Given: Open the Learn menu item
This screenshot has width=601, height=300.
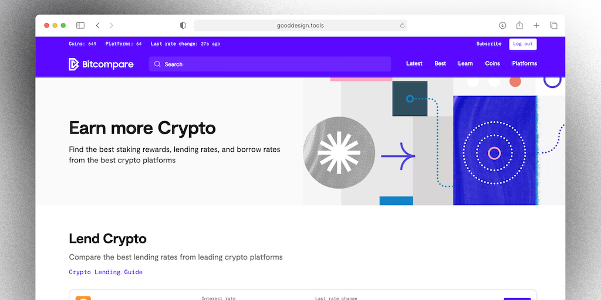Looking at the screenshot, I should point(465,63).
